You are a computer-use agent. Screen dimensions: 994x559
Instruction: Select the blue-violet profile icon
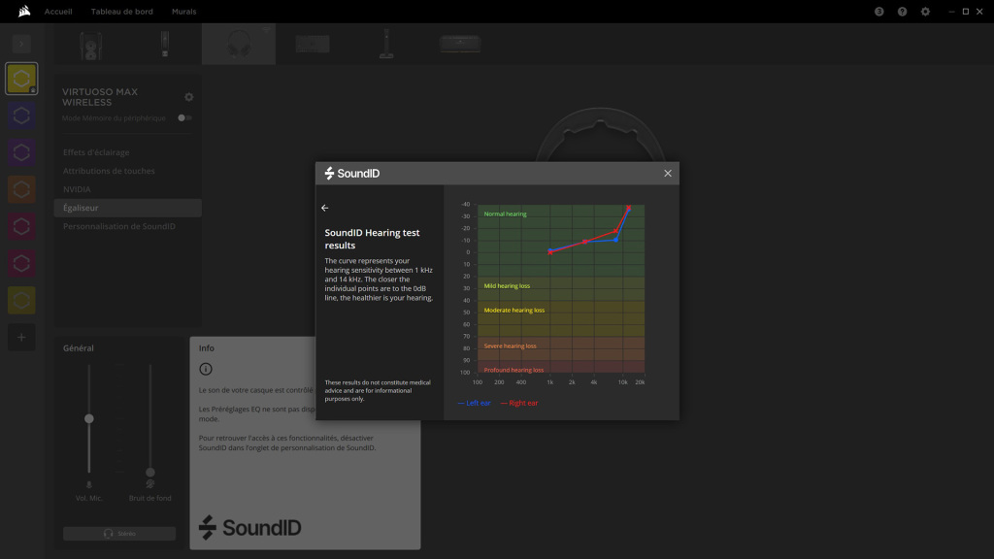[21, 116]
